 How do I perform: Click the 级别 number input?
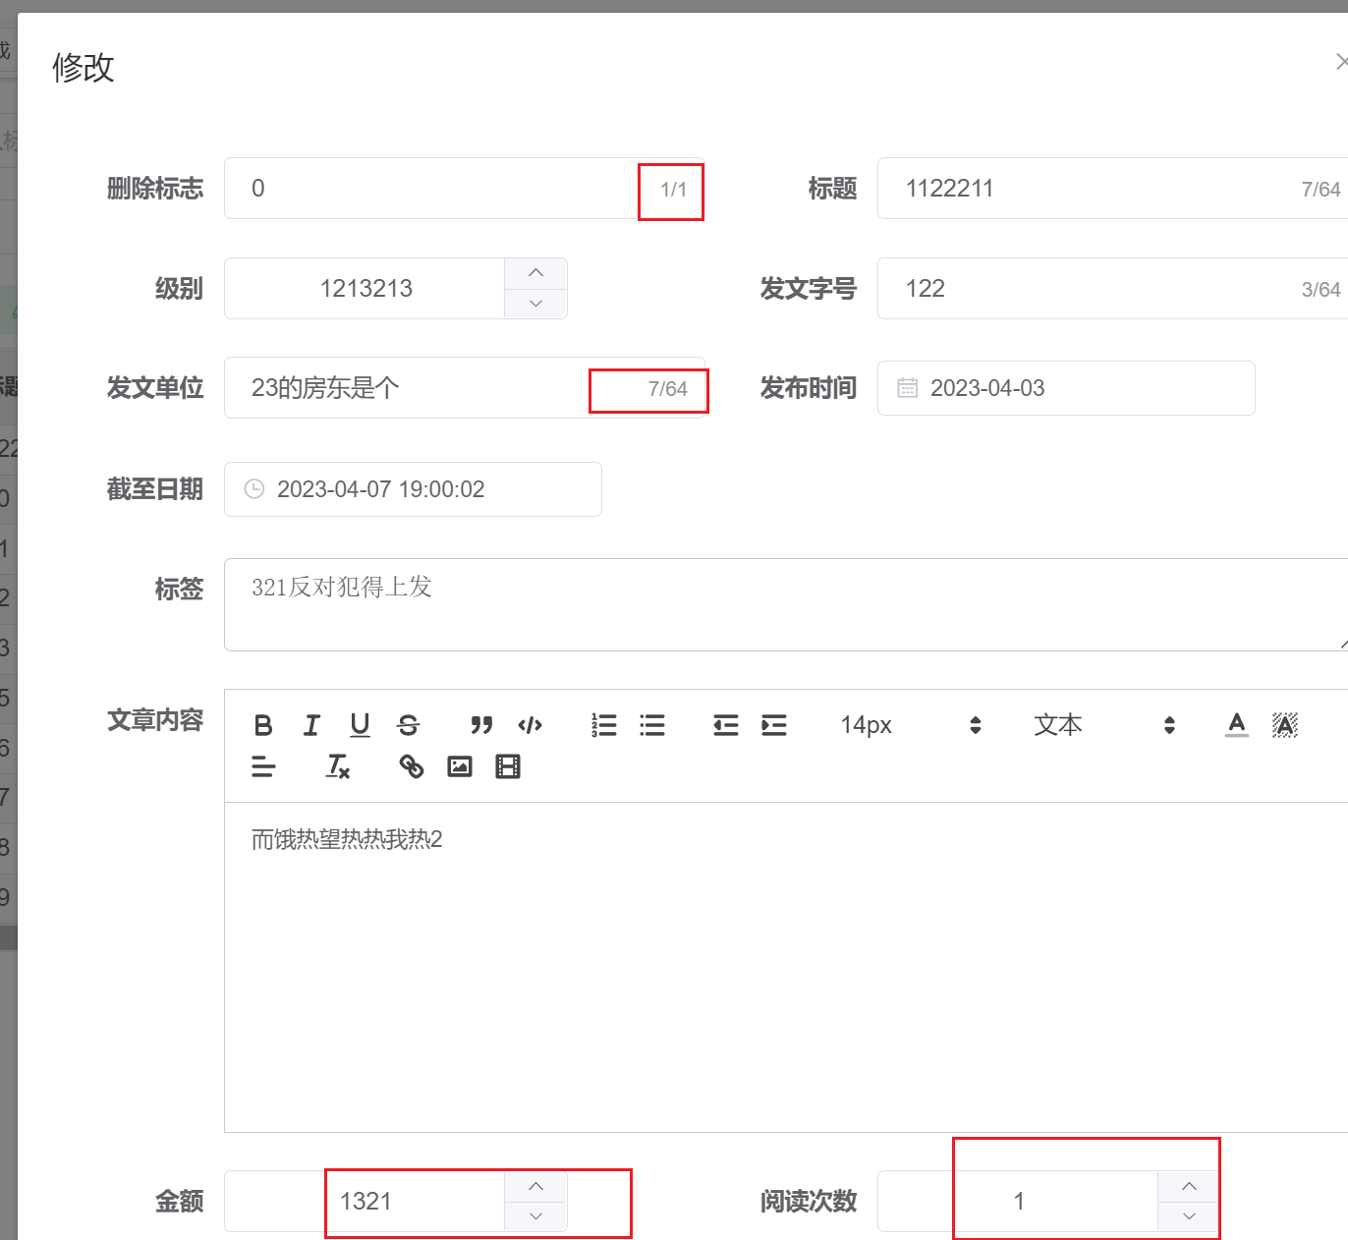[365, 288]
